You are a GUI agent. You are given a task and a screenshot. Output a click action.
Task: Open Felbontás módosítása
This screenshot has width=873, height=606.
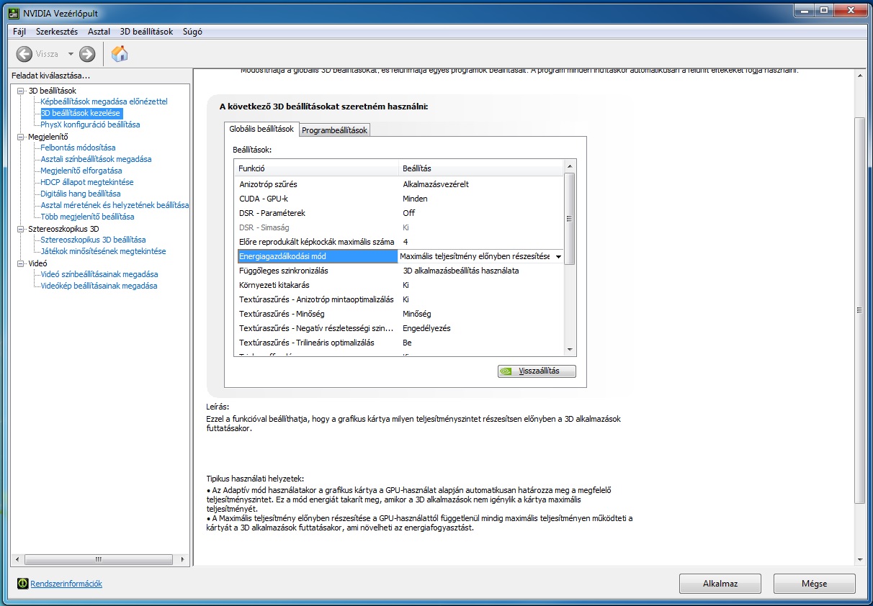[x=78, y=148]
